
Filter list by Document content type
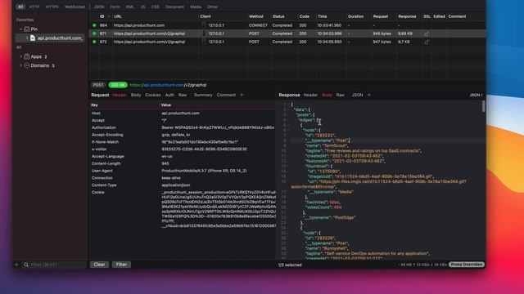[x=174, y=7]
